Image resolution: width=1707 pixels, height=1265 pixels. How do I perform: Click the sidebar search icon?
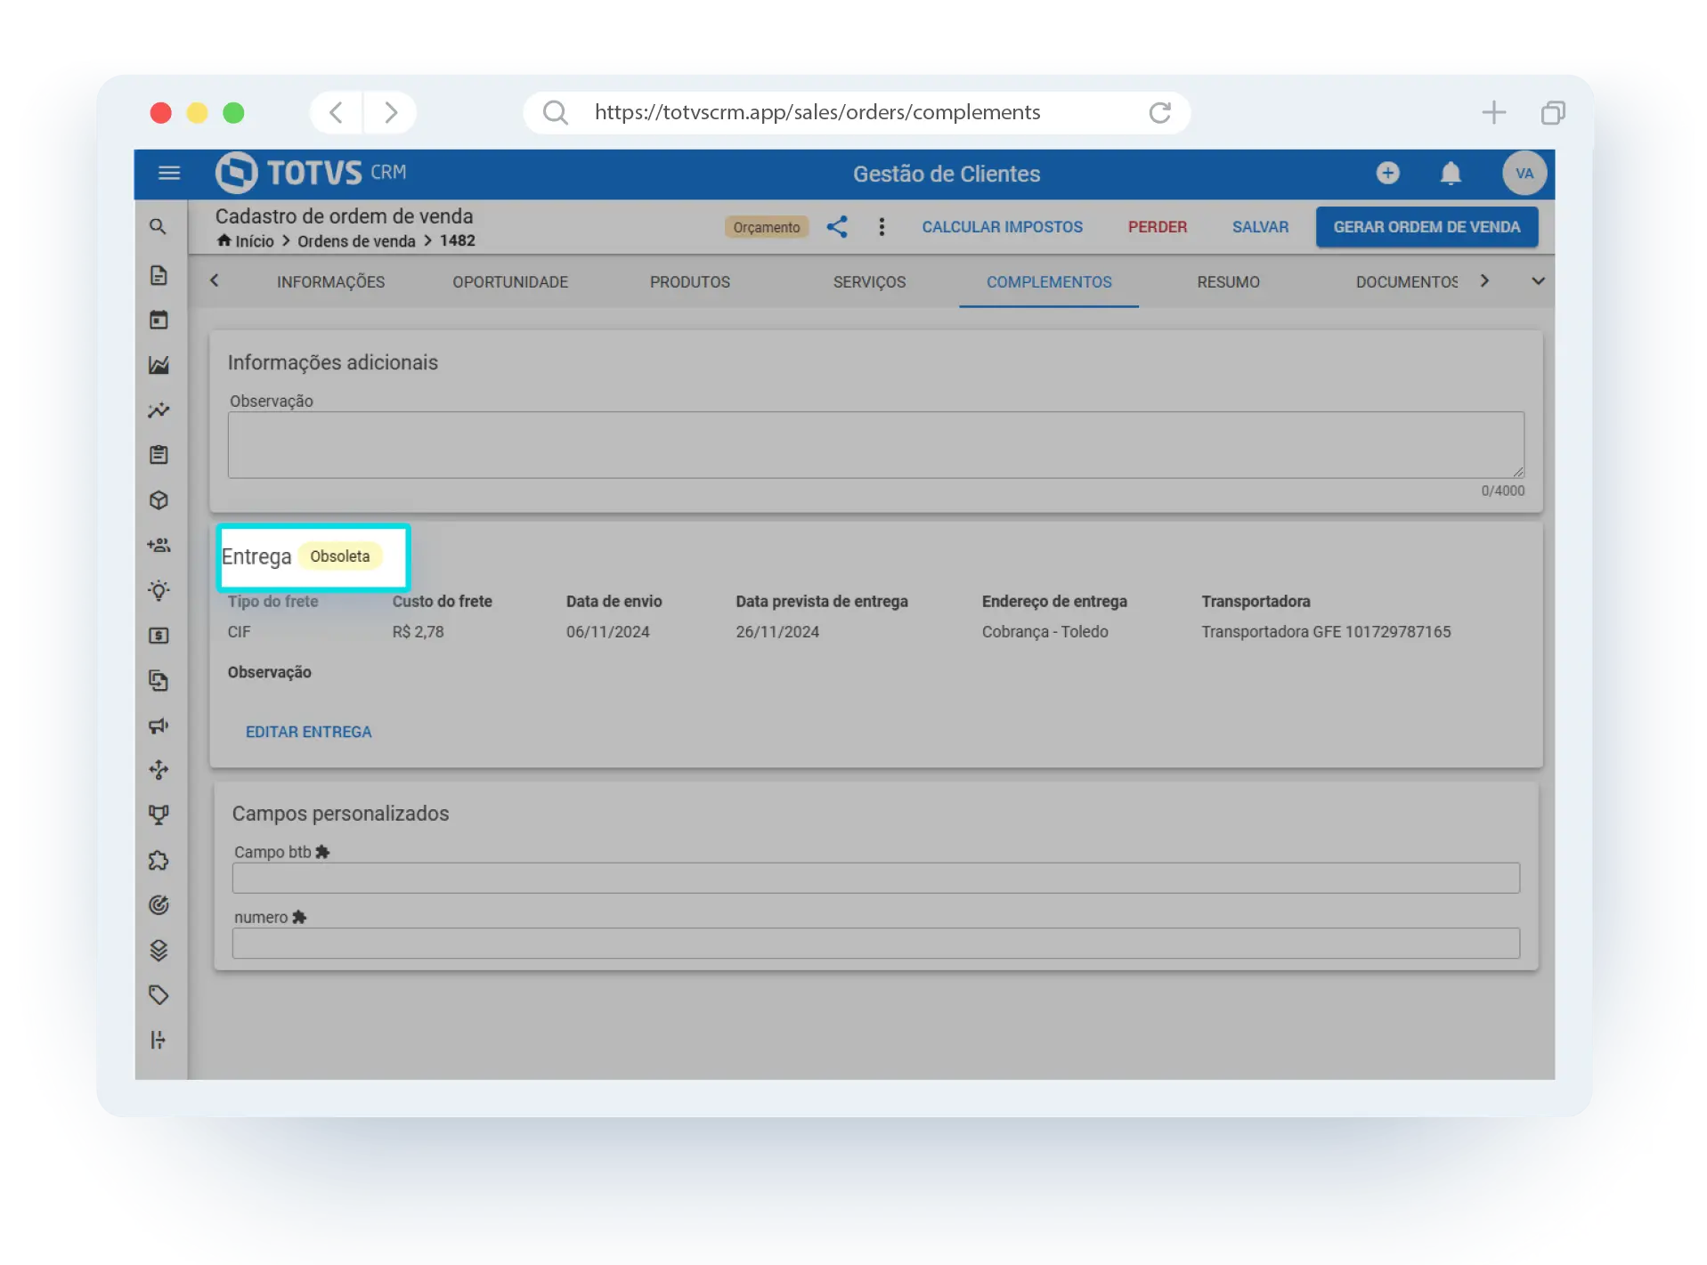point(159,227)
